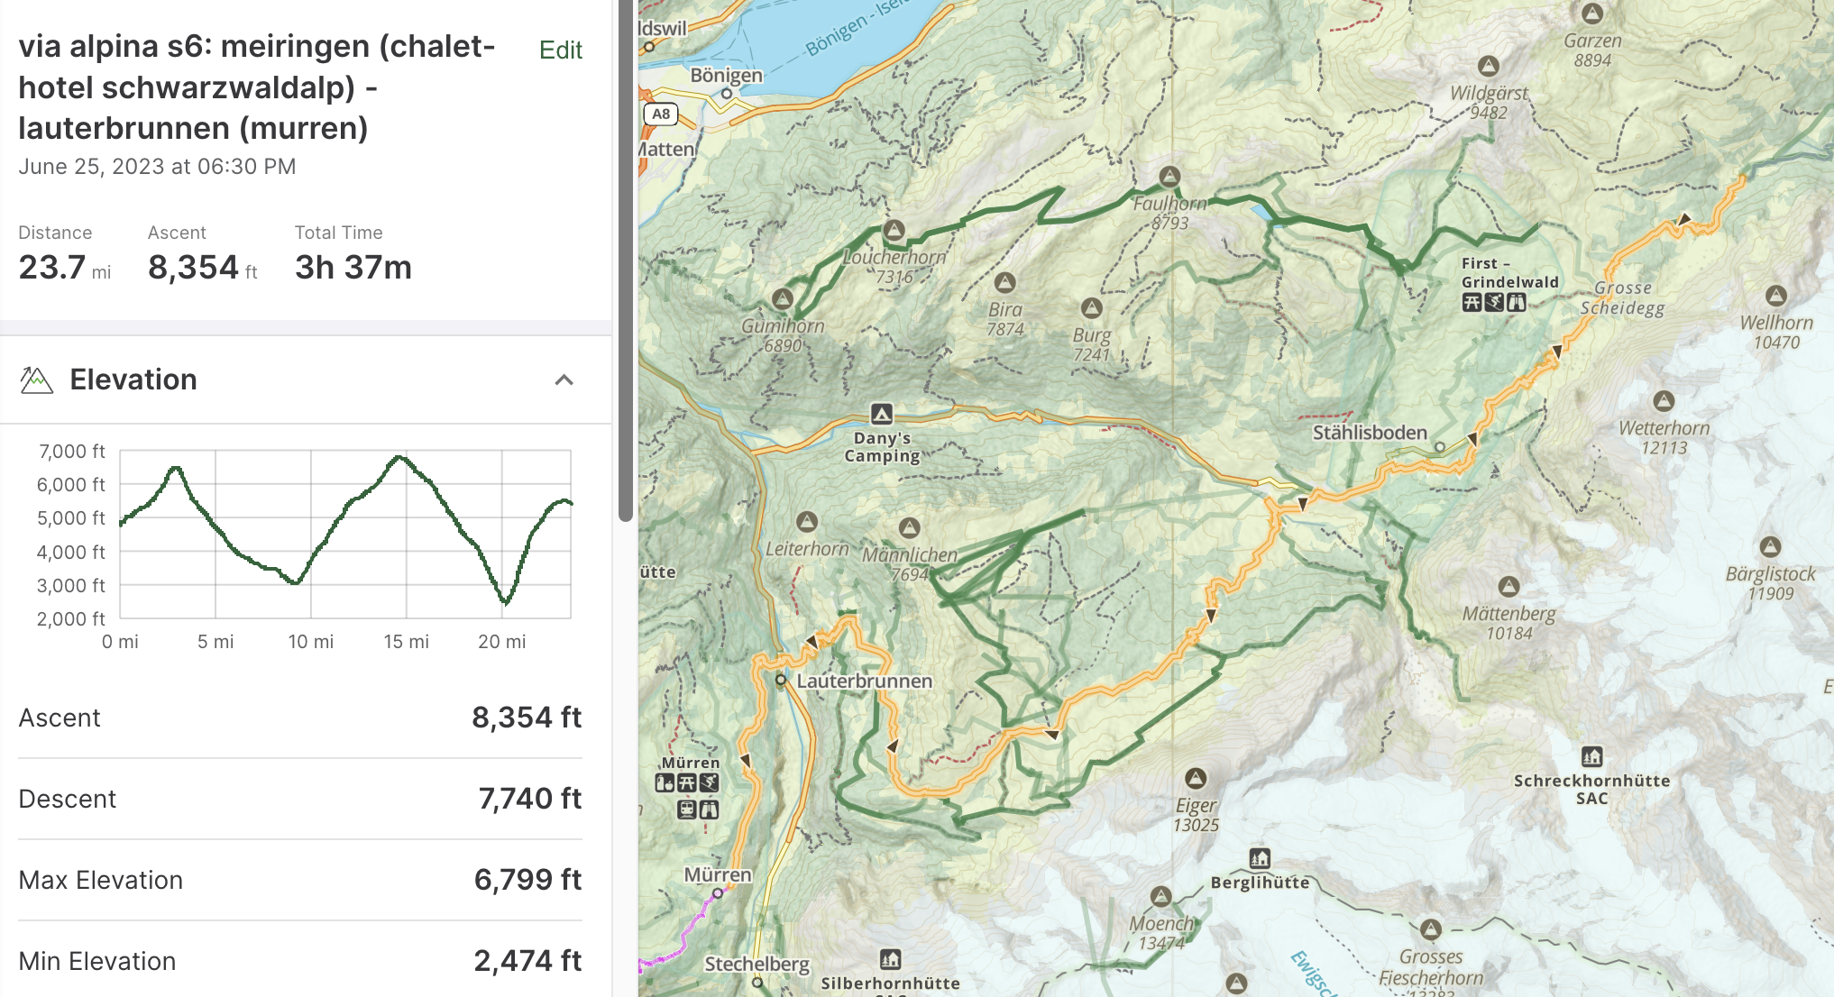Click the Loucherhorn peak marker
Image resolution: width=1834 pixels, height=997 pixels.
pos(894,230)
